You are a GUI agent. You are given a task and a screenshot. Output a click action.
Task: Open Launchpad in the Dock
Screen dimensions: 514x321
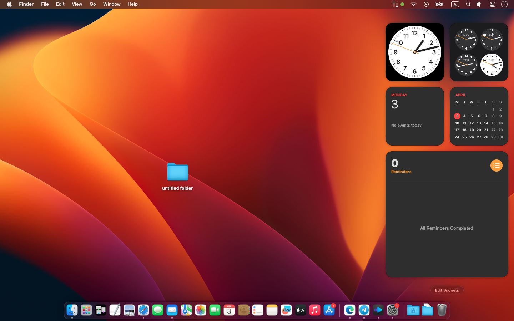tap(86, 310)
